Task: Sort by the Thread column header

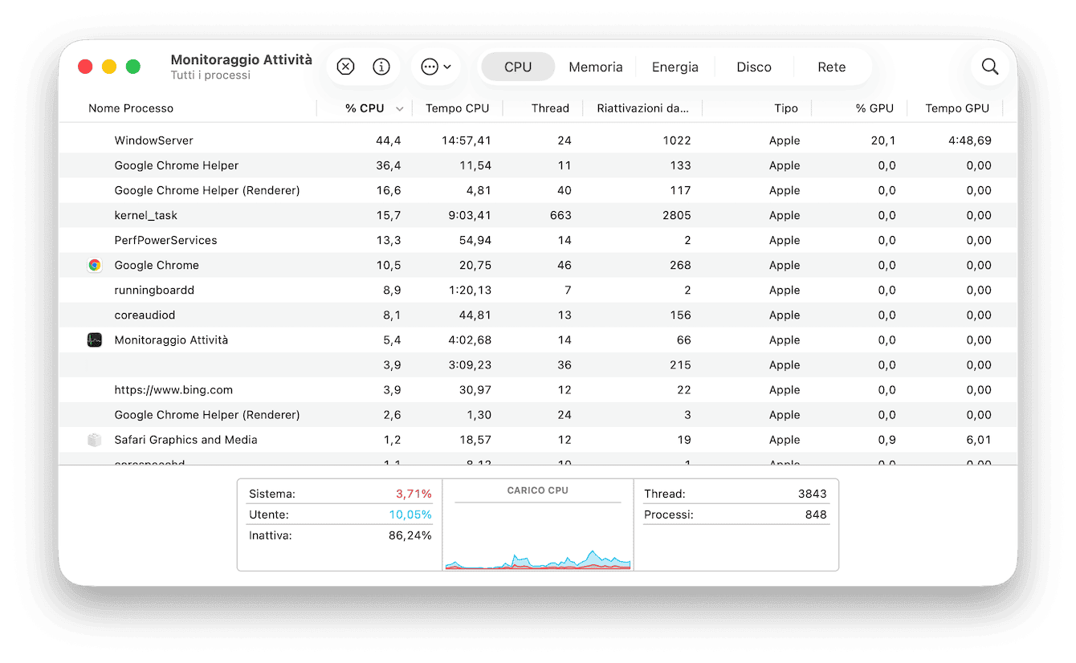Action: (x=550, y=108)
